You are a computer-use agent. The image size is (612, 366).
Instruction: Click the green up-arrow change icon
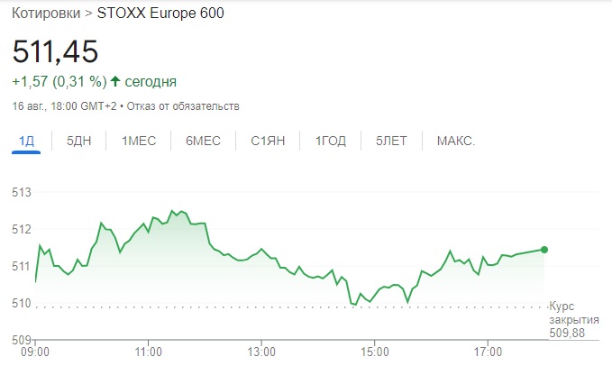click(115, 81)
